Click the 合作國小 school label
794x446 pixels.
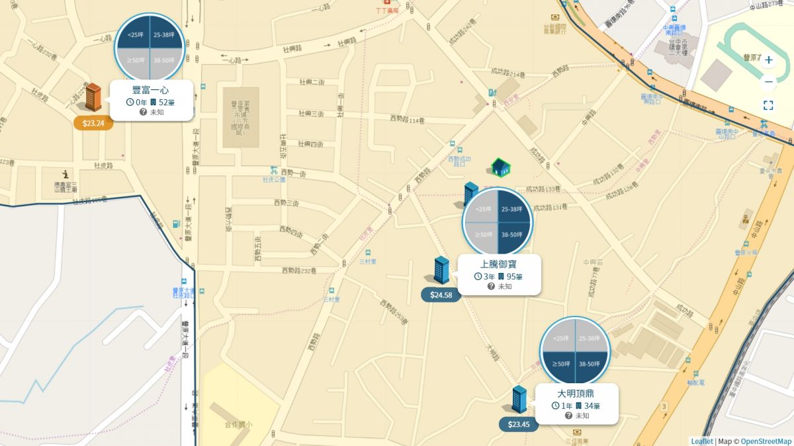click(238, 424)
